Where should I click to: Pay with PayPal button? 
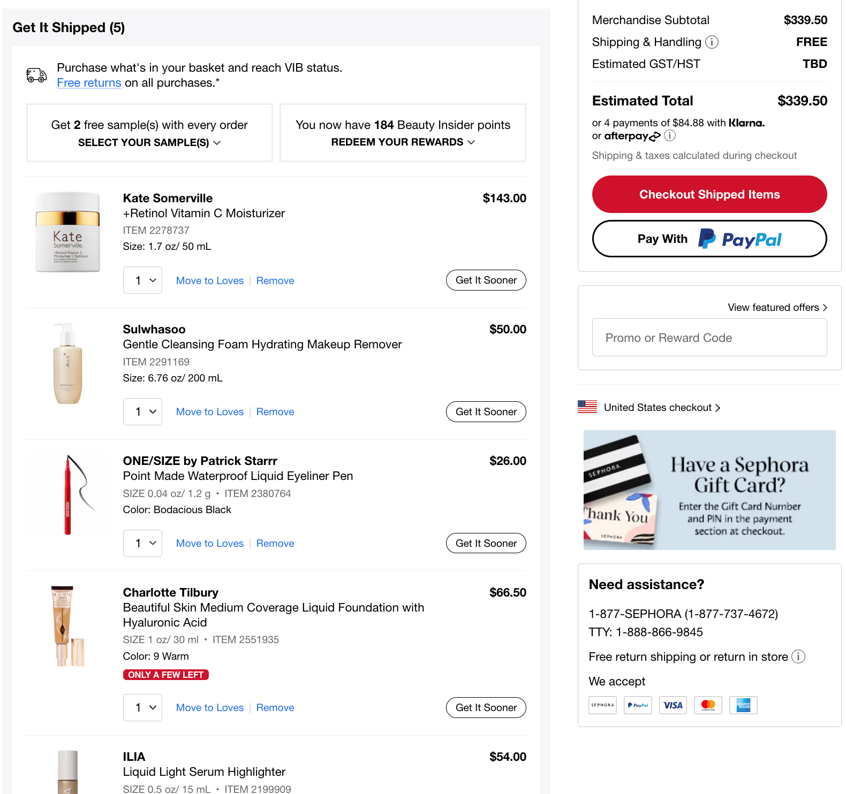[709, 239]
